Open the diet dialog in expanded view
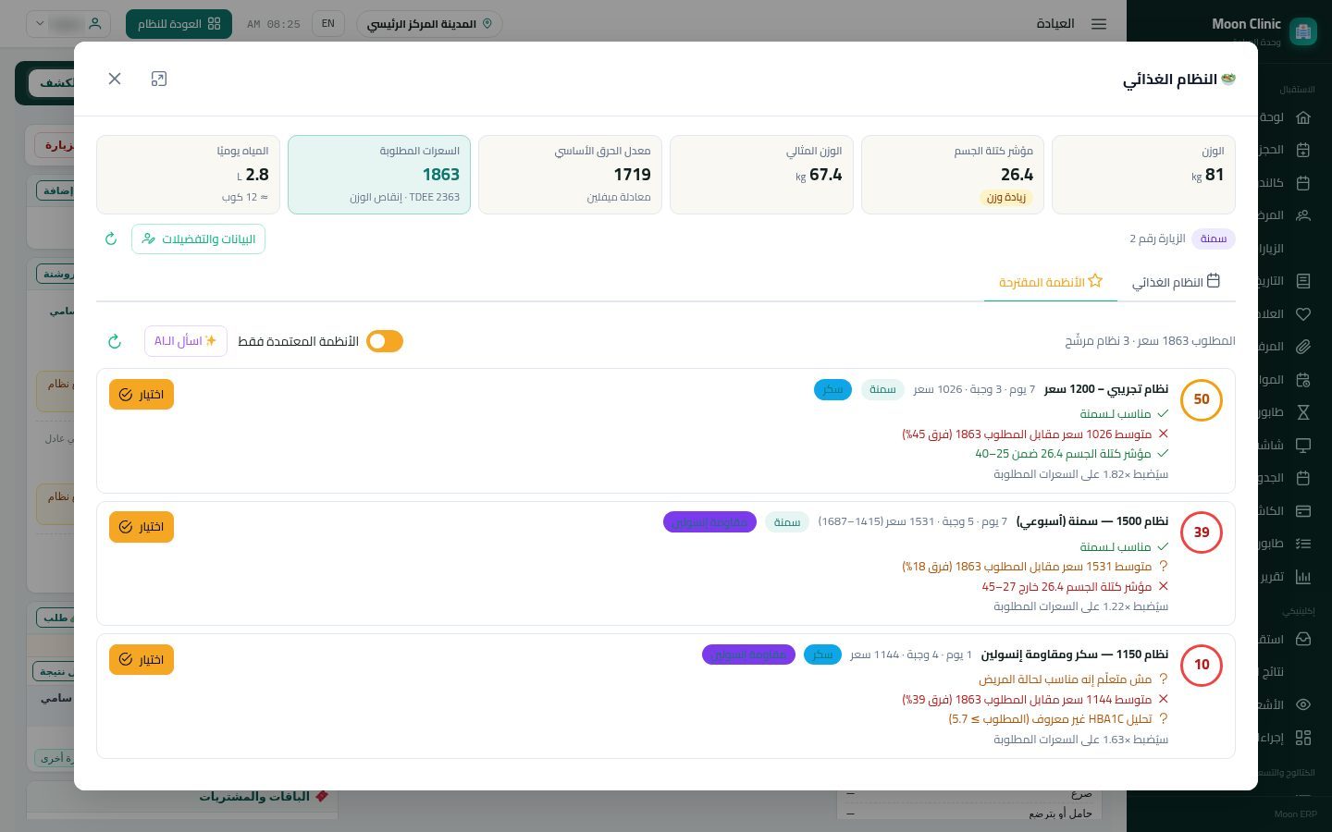 [x=159, y=79]
